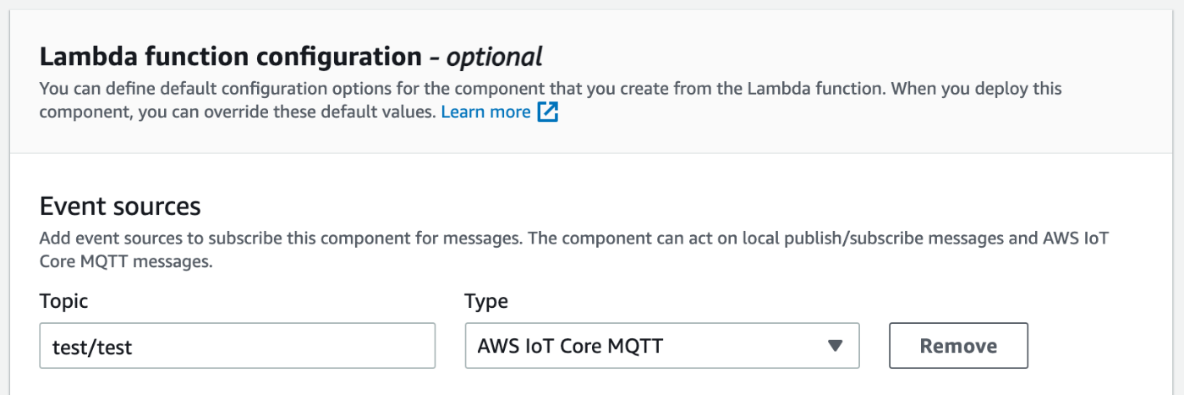Click the default configuration options description text
This screenshot has width=1184, height=395.
click(551, 100)
